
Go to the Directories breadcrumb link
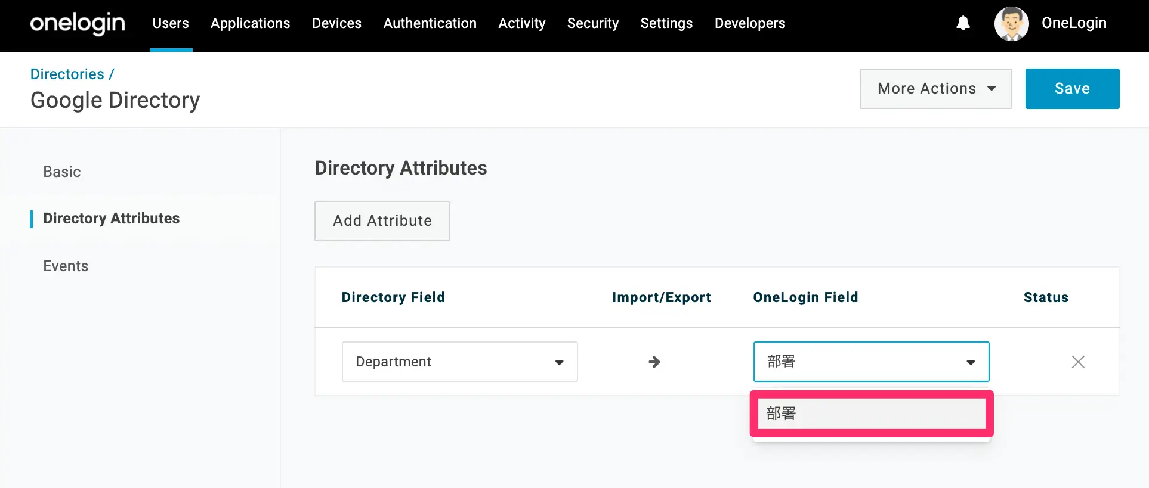(67, 74)
